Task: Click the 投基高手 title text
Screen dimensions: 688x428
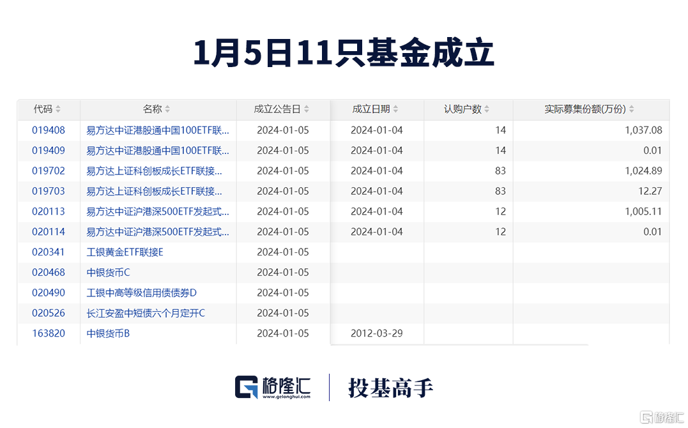Action: pos(390,388)
